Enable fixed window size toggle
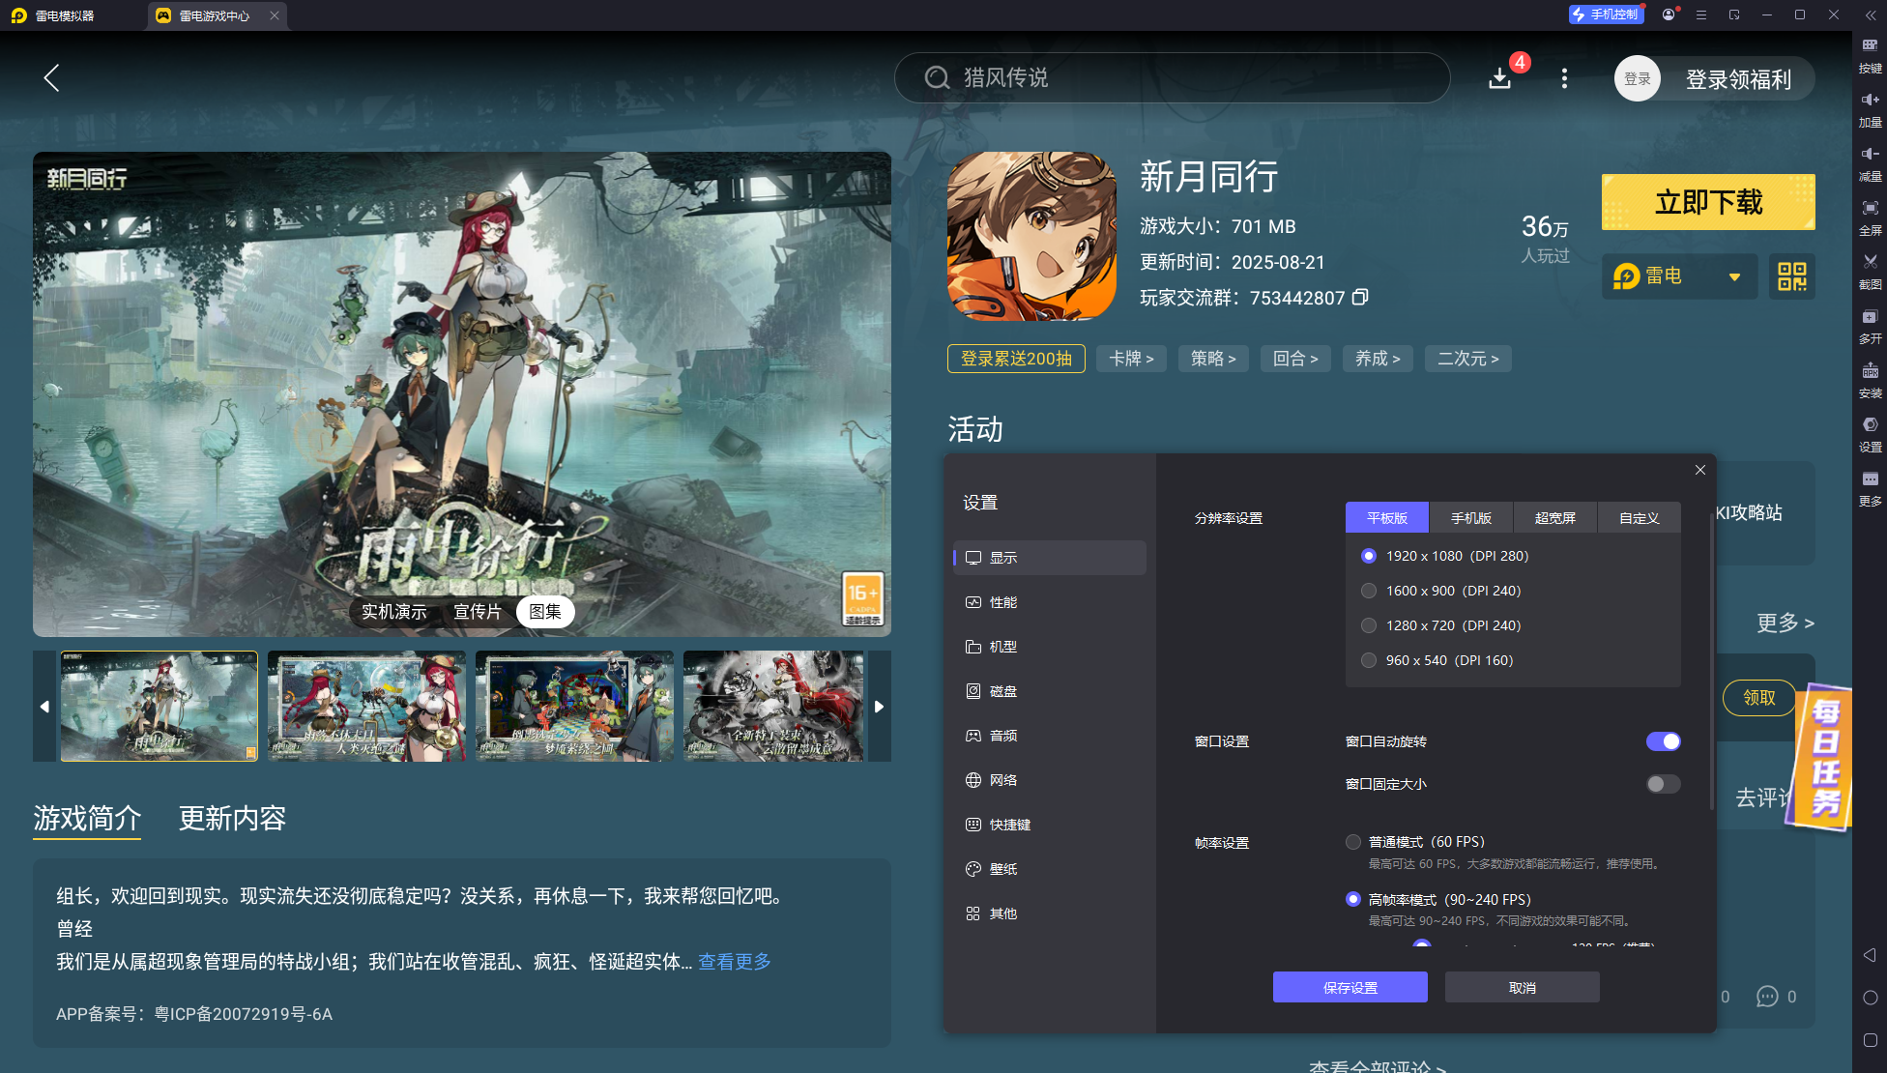The image size is (1887, 1073). [x=1663, y=784]
